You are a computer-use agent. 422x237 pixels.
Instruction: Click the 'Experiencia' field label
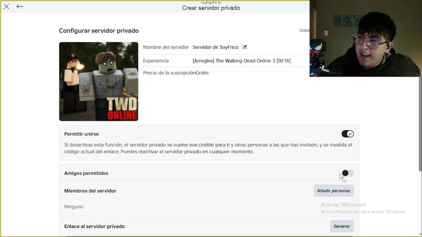click(156, 61)
